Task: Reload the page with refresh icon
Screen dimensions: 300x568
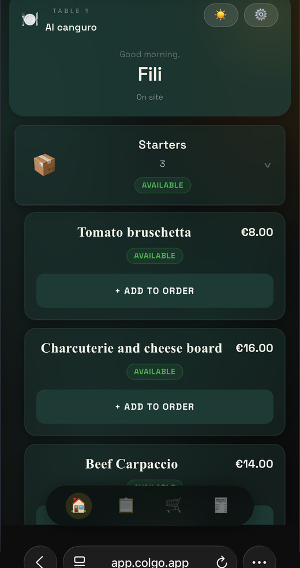Action: tap(222, 562)
